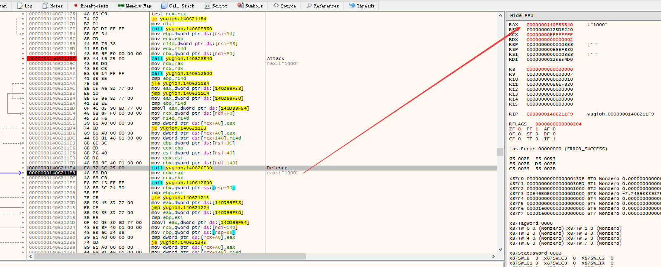This screenshot has height=267, width=661.
Task: Select the breakpoint address 0000000140621197
Action: (x=52, y=59)
